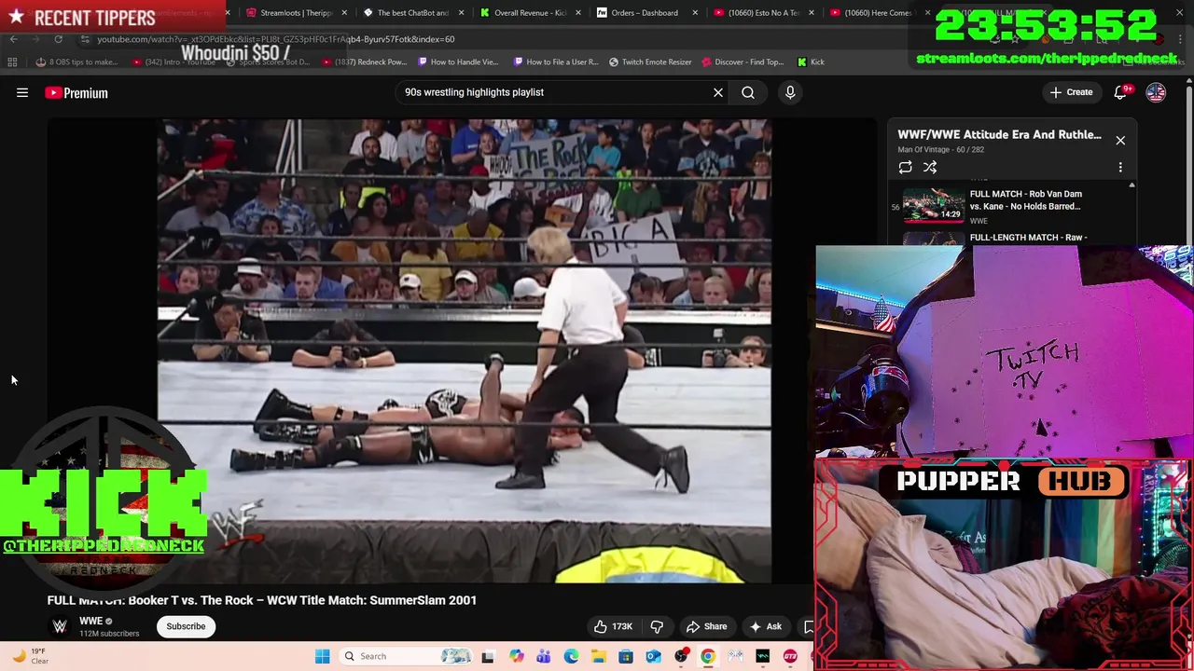This screenshot has height=671, width=1194.
Task: Open playlist more options menu
Action: pos(1120,168)
